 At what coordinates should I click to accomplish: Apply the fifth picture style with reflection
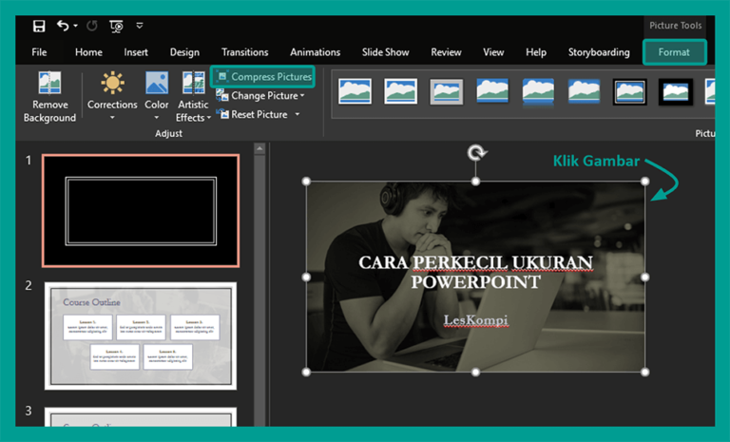tap(538, 92)
